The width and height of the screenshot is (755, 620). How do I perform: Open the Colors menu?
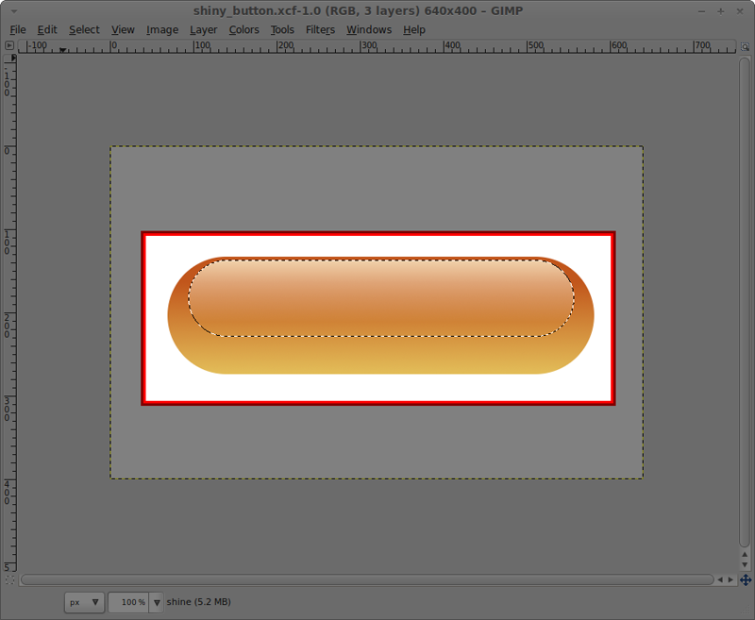click(243, 29)
